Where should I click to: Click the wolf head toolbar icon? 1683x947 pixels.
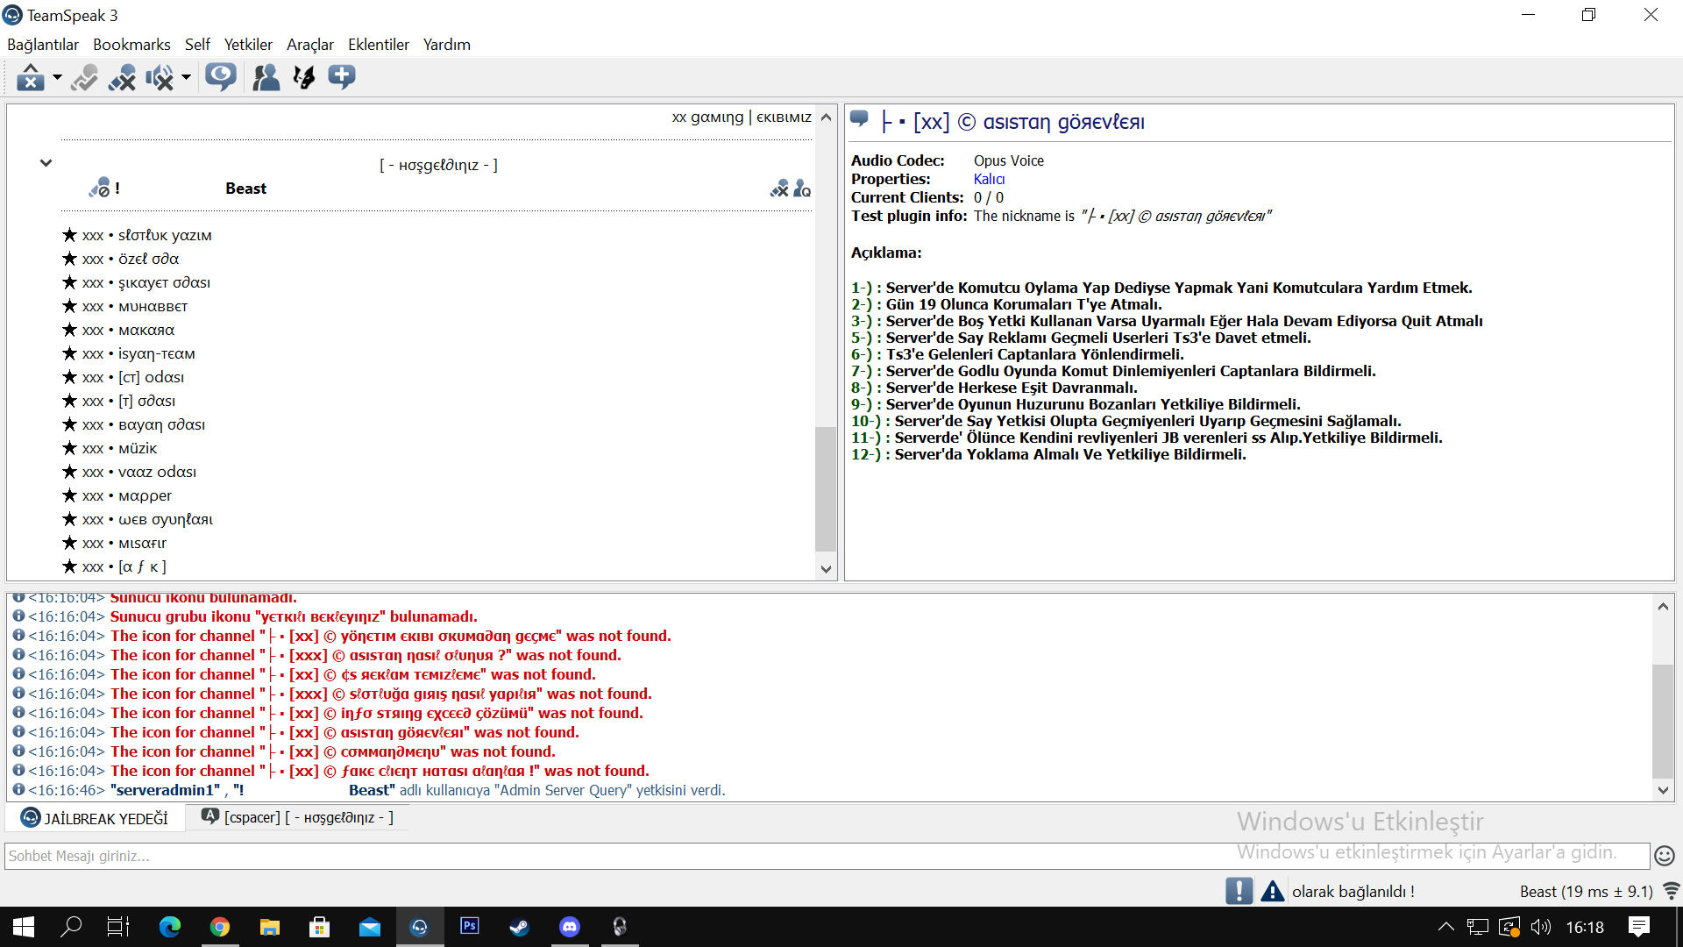point(304,77)
